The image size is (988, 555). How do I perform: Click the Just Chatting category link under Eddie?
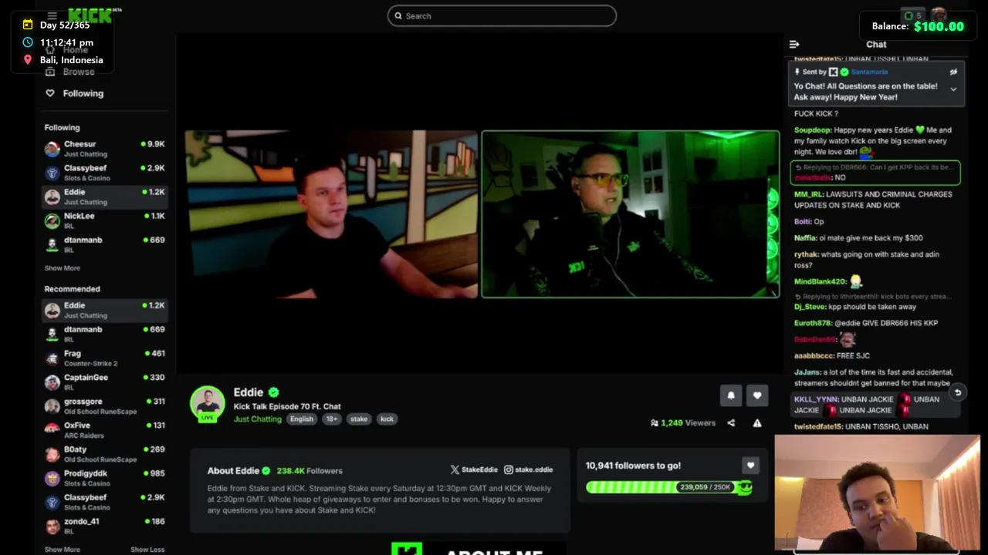pos(258,419)
